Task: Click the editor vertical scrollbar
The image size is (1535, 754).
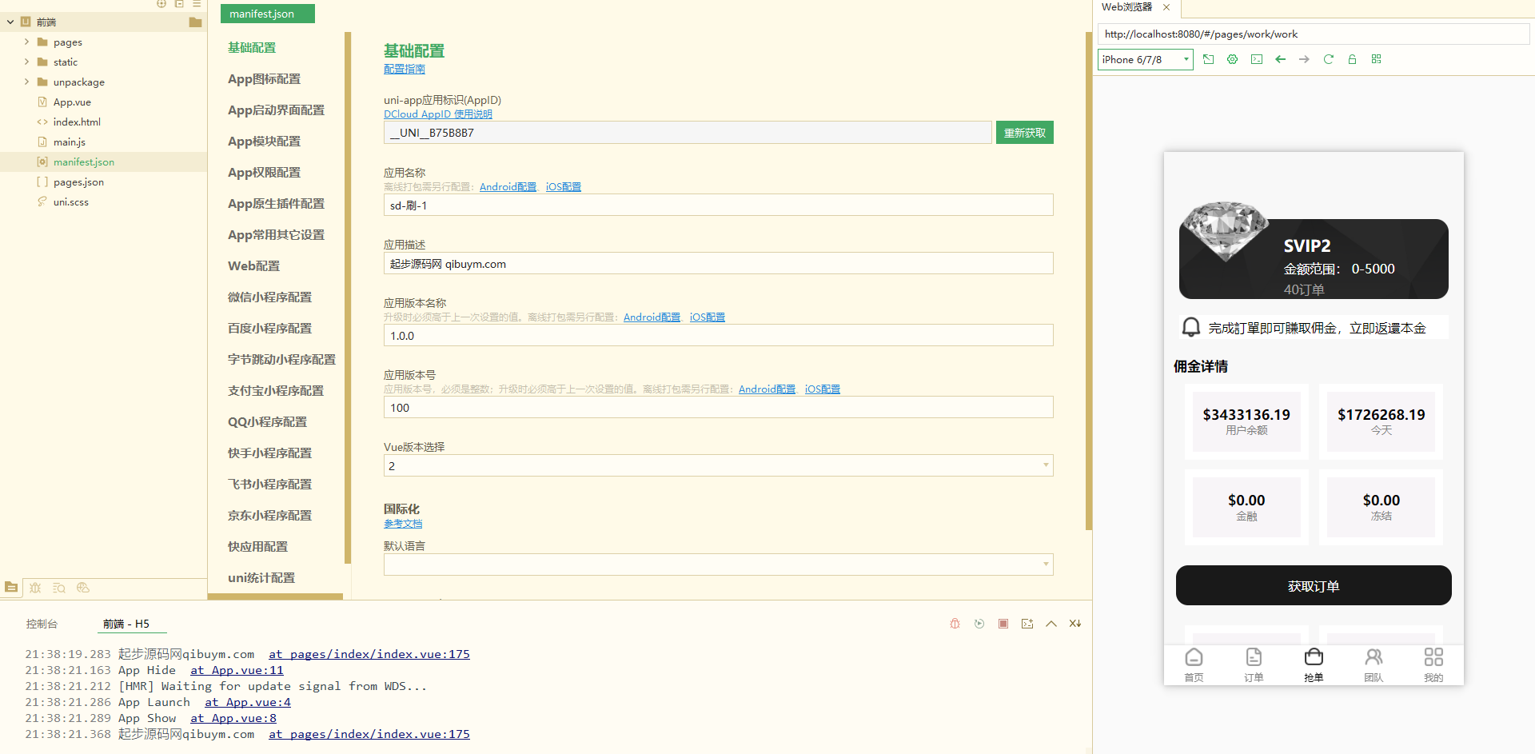Action: [x=1088, y=280]
